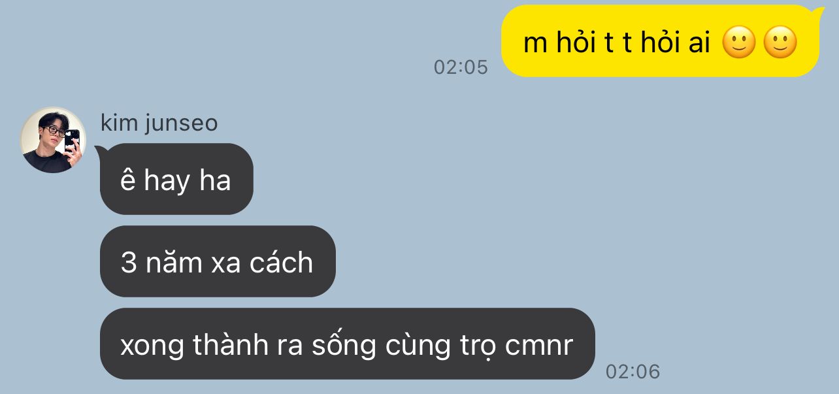
Task: Click the tail of the yellow sent bubble
Action: point(818,12)
